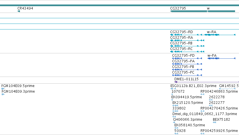
Task: Select the RP004246863.5prime arrow glyph
Action: [x=202, y=94]
